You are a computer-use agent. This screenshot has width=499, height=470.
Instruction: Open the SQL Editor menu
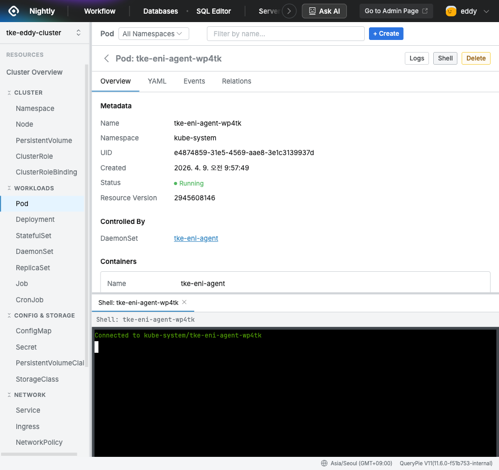214,12
